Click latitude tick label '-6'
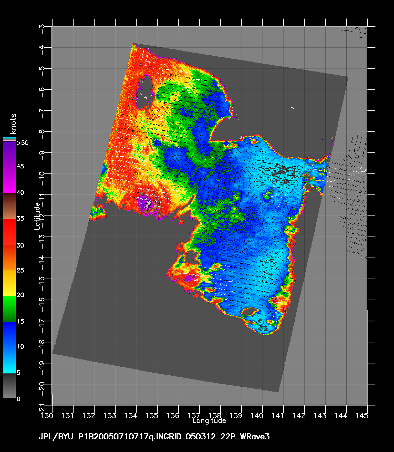 coord(42,92)
